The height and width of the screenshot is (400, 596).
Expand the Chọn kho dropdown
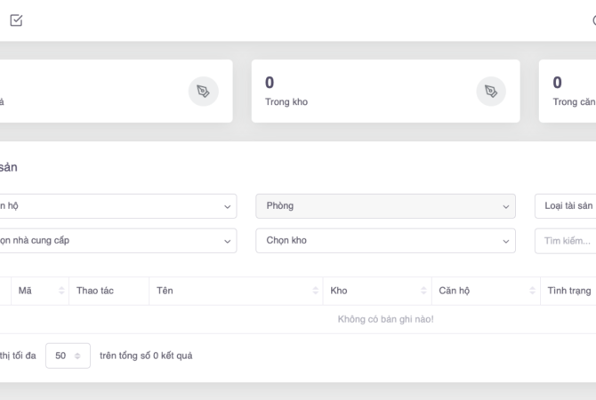click(384, 240)
